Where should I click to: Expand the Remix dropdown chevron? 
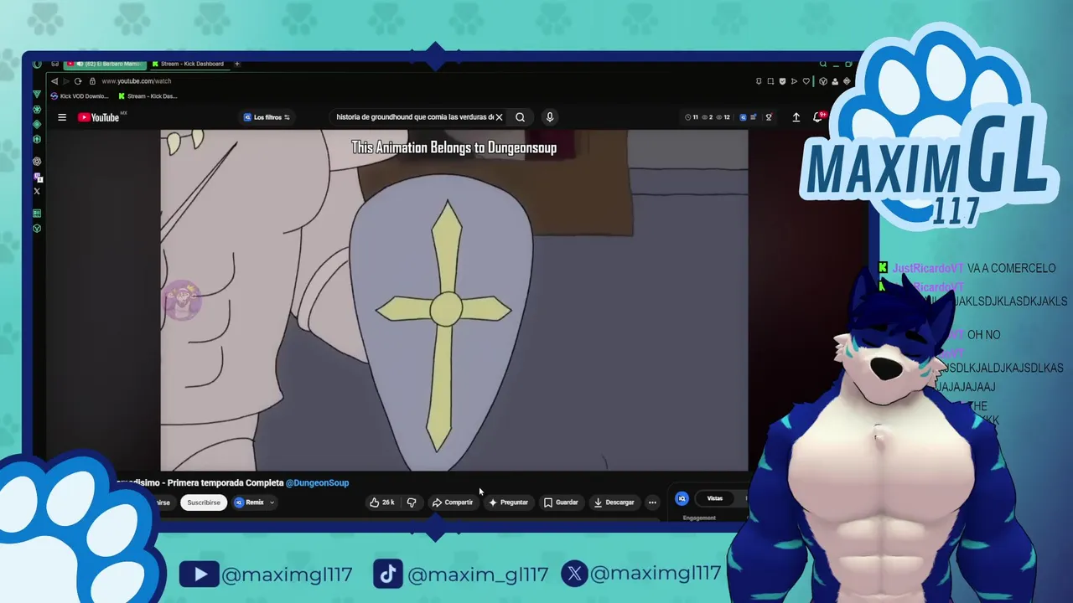(272, 502)
